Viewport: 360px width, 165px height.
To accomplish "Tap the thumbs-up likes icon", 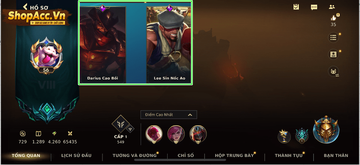I will click(333, 18).
